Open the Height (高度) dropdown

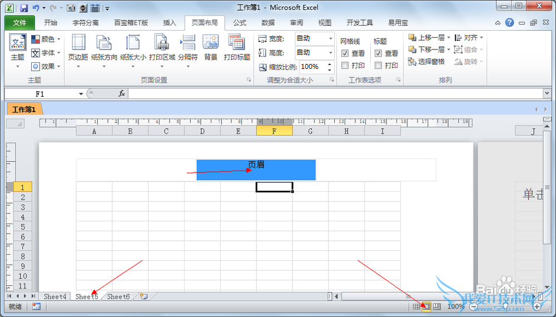pos(330,53)
